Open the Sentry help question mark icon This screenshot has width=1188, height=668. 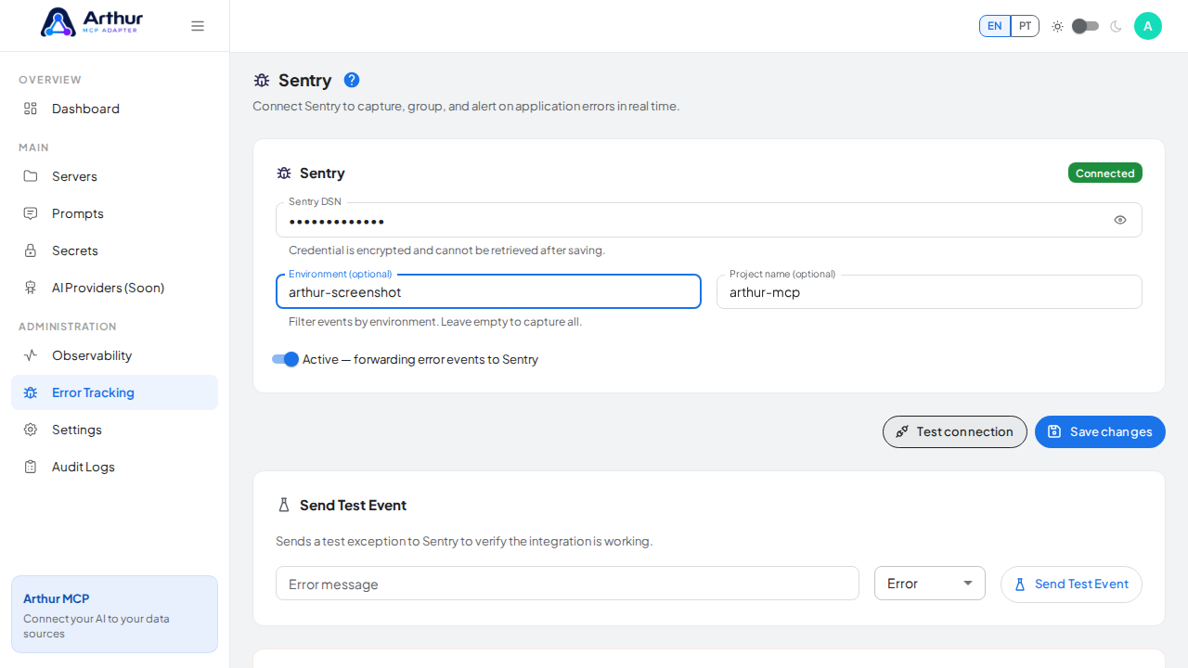[x=352, y=80]
